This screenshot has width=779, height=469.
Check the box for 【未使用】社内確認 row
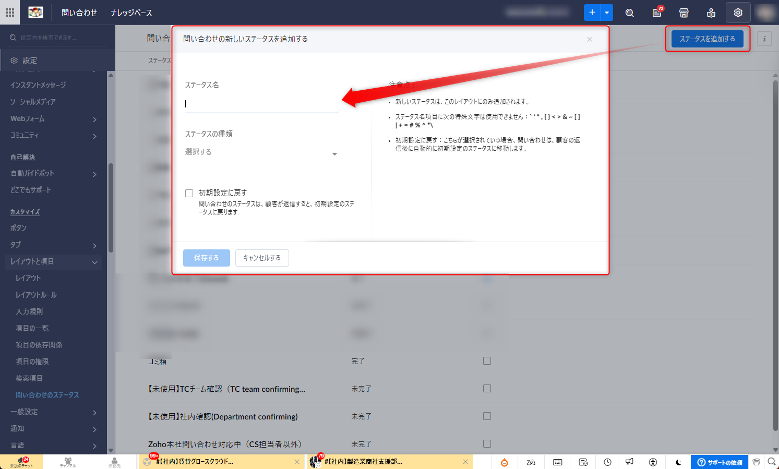coord(487,416)
